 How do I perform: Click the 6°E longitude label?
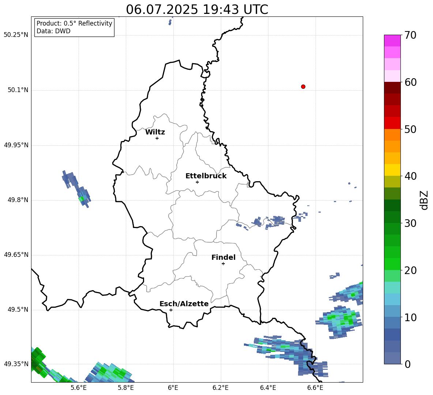(x=173, y=388)
